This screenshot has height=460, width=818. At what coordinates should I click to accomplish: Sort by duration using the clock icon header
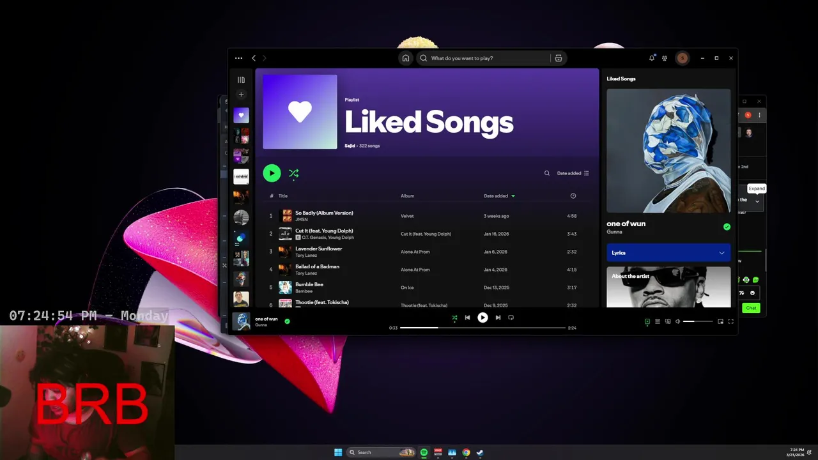pos(573,196)
